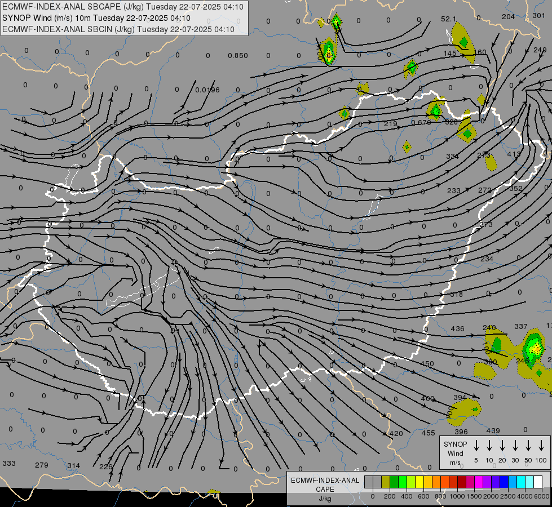552x507 pixels.
Task: Click the 204 value on the map
Action: pos(509,17)
